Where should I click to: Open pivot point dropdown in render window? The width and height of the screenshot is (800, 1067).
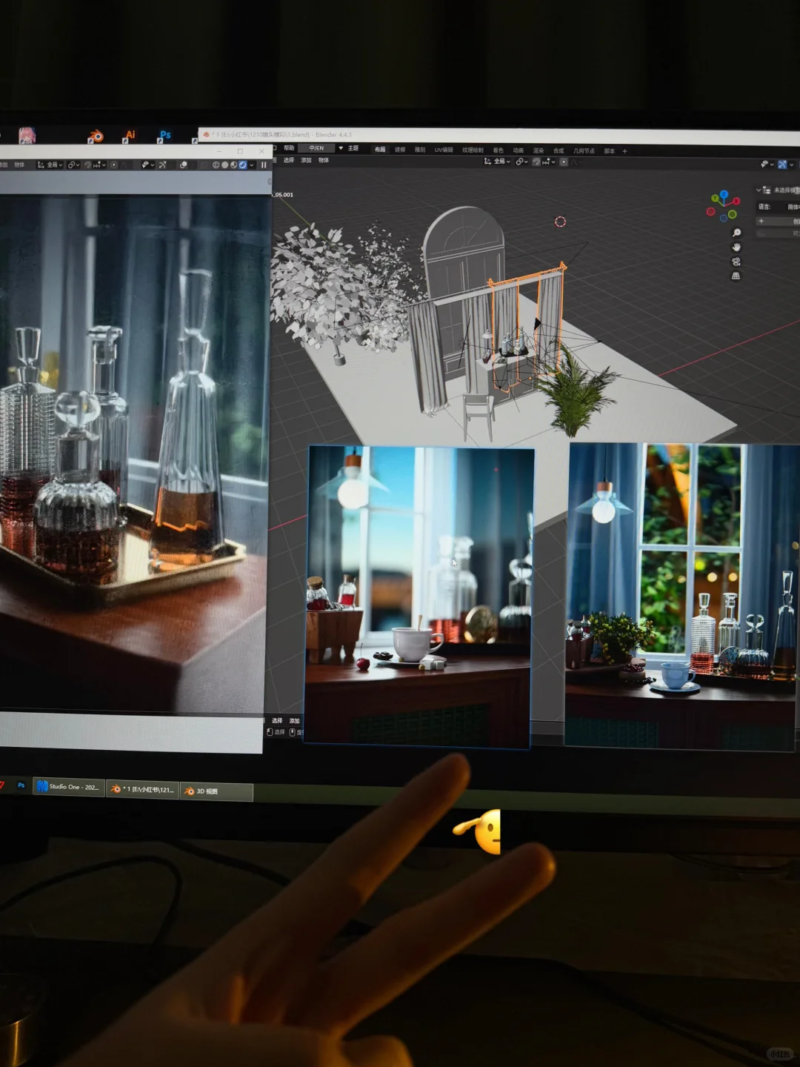click(73, 164)
